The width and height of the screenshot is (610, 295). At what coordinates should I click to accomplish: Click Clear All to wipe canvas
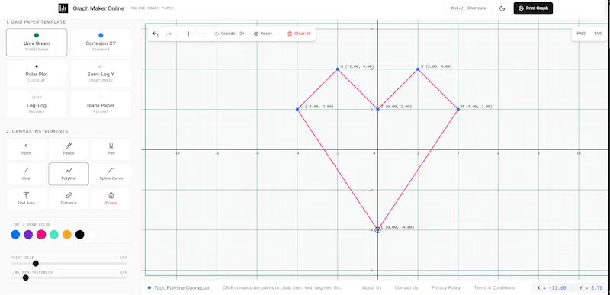coord(299,34)
